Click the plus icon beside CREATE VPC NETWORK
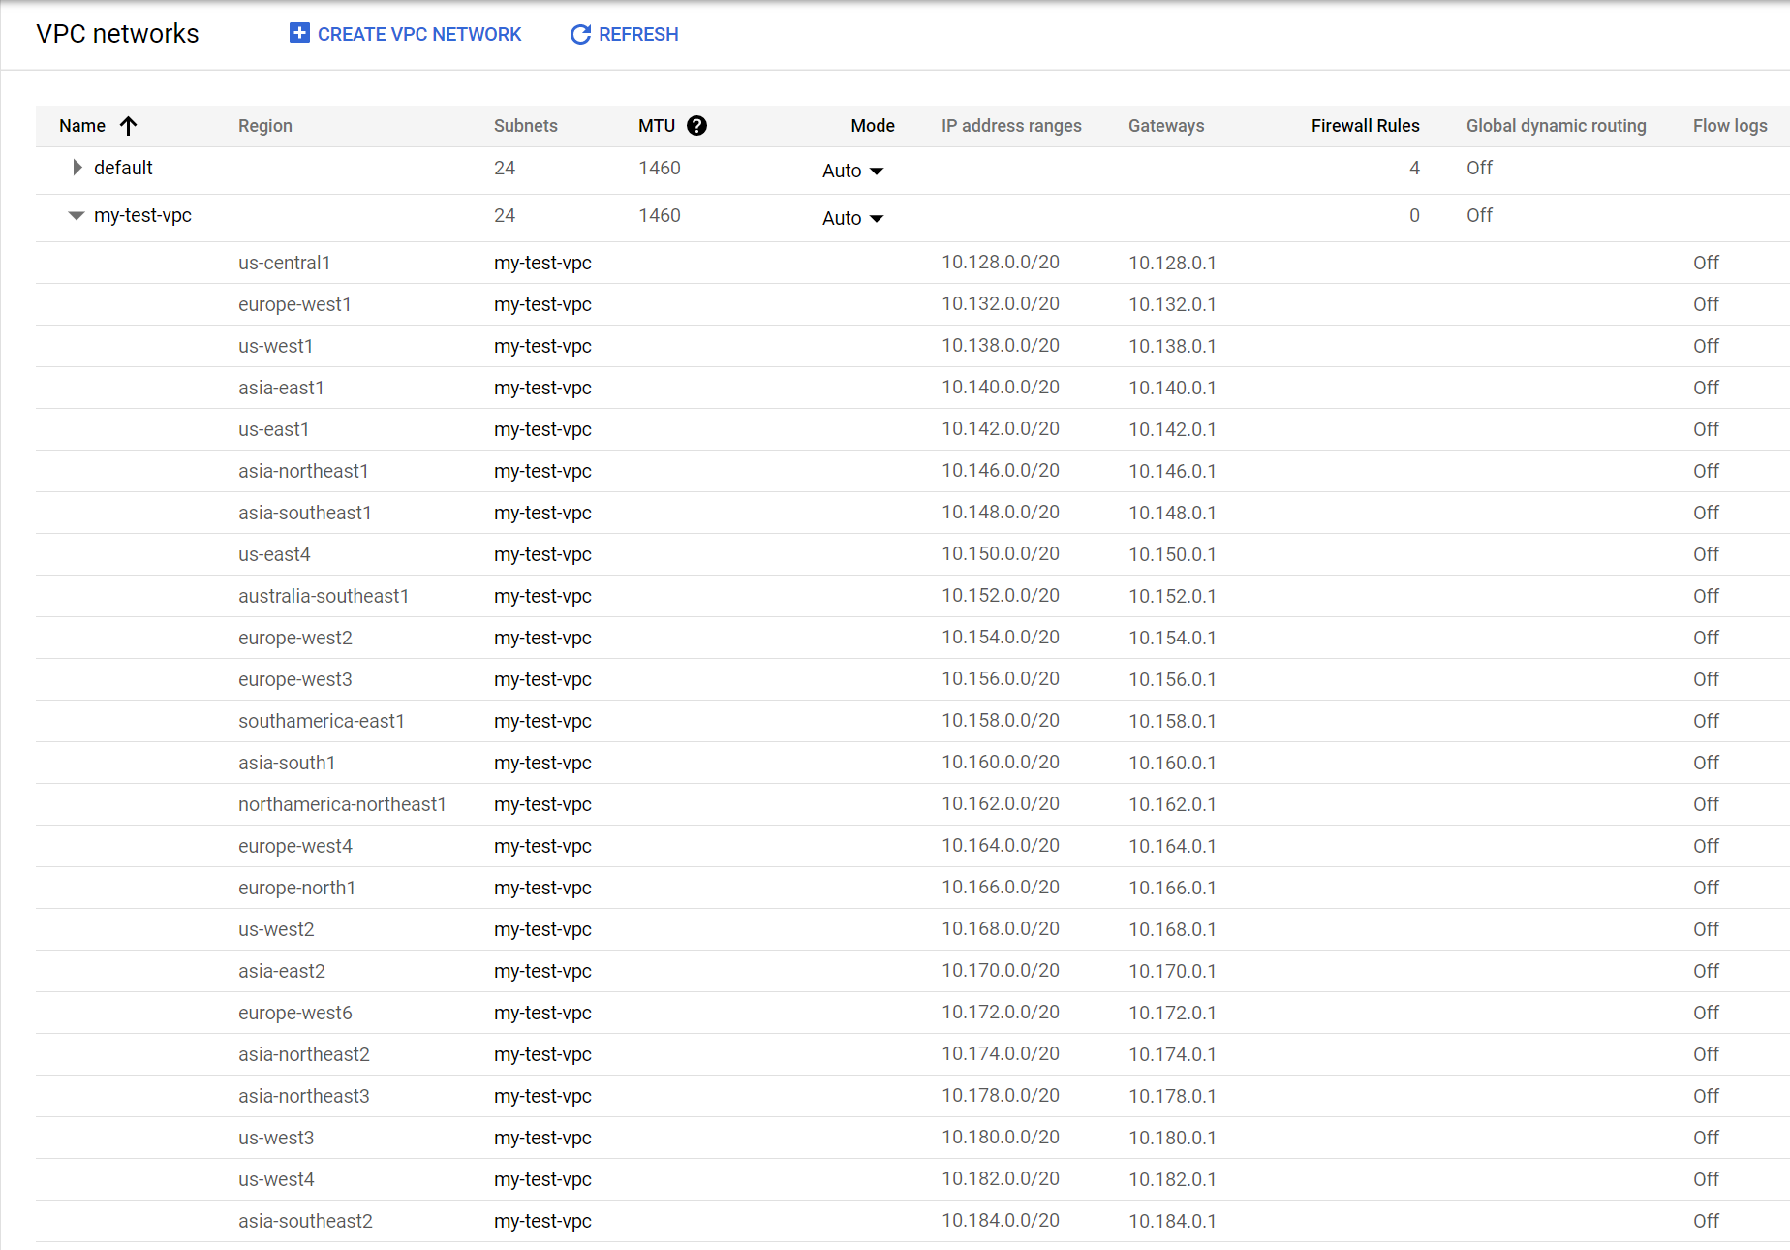This screenshot has width=1790, height=1250. pos(299,33)
